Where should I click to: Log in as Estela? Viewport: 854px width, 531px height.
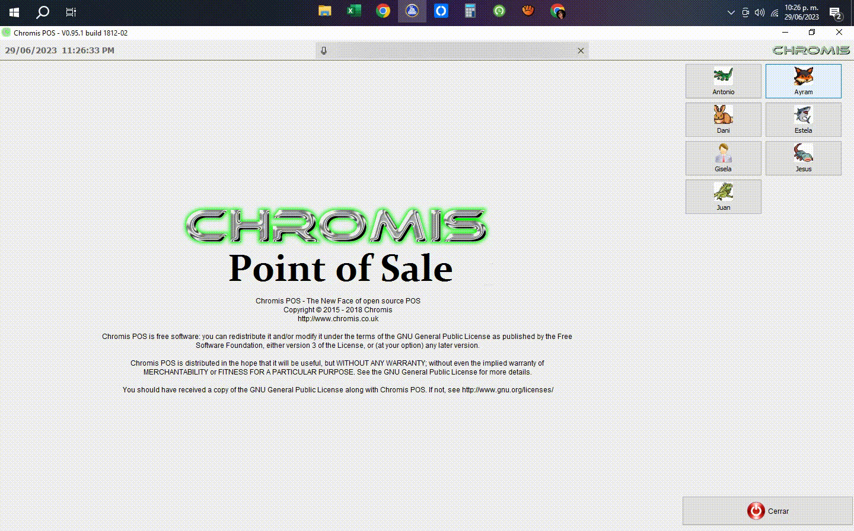(x=803, y=120)
